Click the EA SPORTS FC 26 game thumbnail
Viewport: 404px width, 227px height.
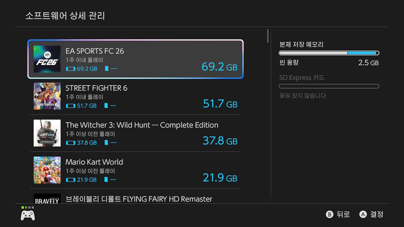[x=47, y=59]
